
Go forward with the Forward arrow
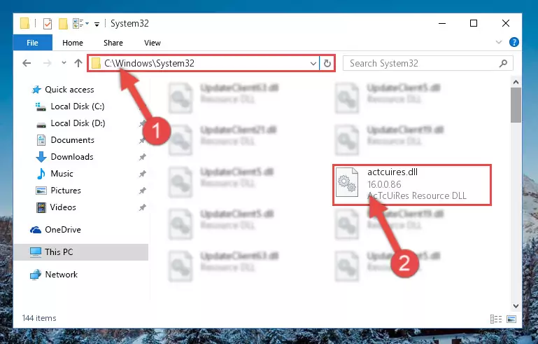47,63
